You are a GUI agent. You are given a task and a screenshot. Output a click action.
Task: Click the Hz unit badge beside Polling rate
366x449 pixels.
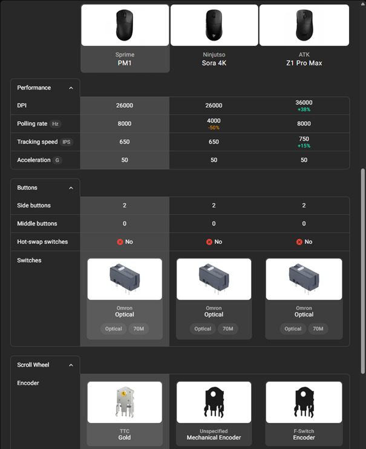coord(55,123)
